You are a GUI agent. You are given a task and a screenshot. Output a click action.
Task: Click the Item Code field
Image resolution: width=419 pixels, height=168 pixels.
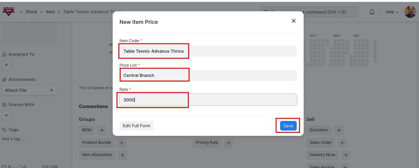pyautogui.click(x=208, y=51)
